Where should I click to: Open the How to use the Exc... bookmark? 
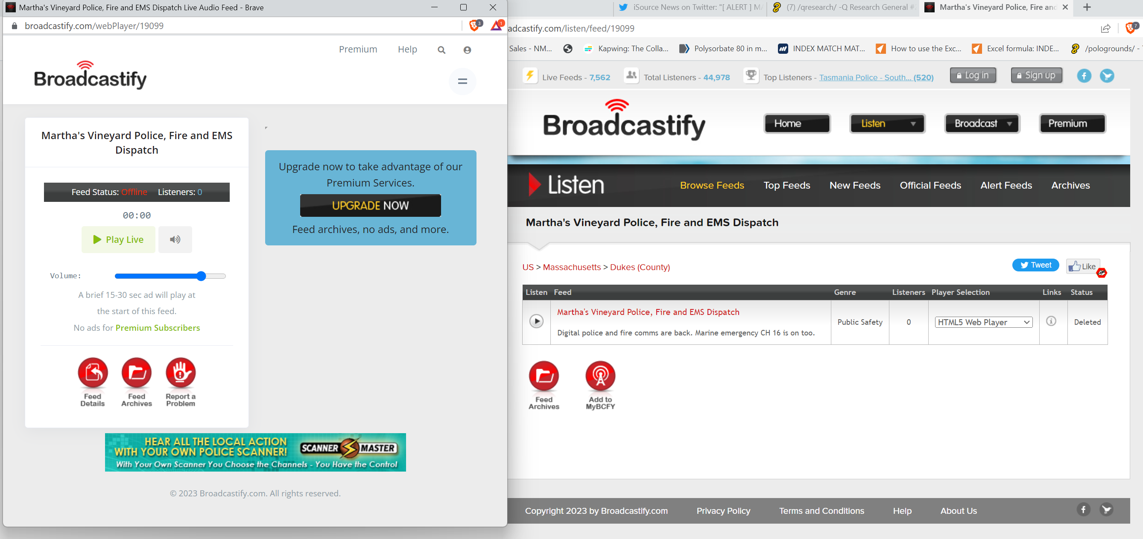[x=919, y=49]
